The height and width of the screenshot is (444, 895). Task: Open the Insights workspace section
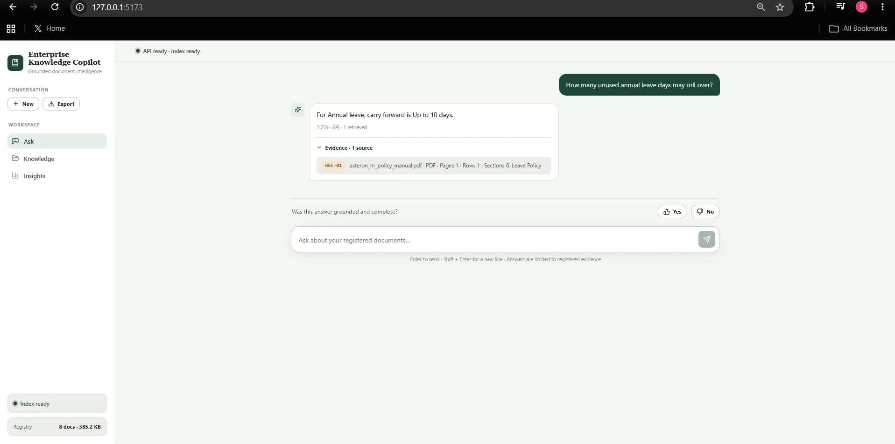[x=57, y=176]
